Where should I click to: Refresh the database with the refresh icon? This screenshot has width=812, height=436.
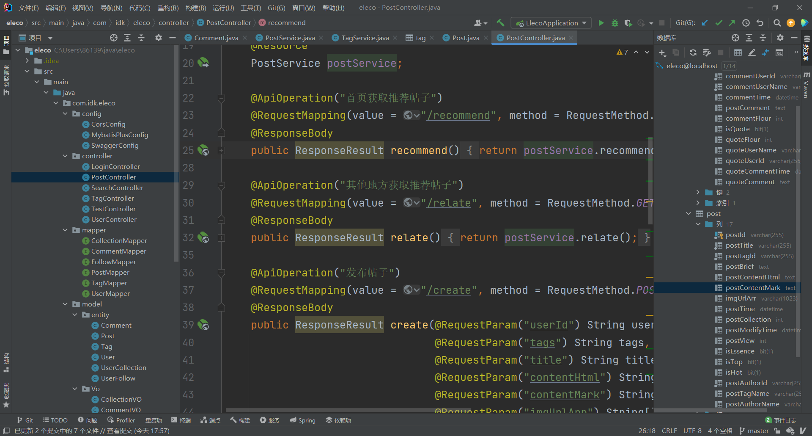point(693,52)
